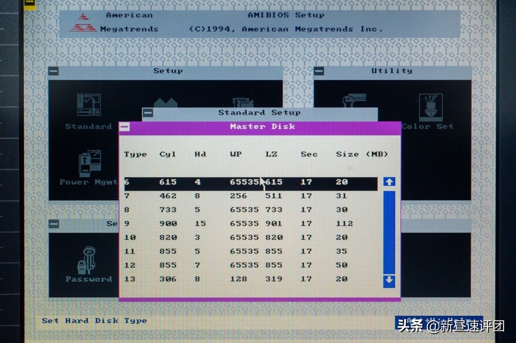Click cylinder value 462

(168, 196)
